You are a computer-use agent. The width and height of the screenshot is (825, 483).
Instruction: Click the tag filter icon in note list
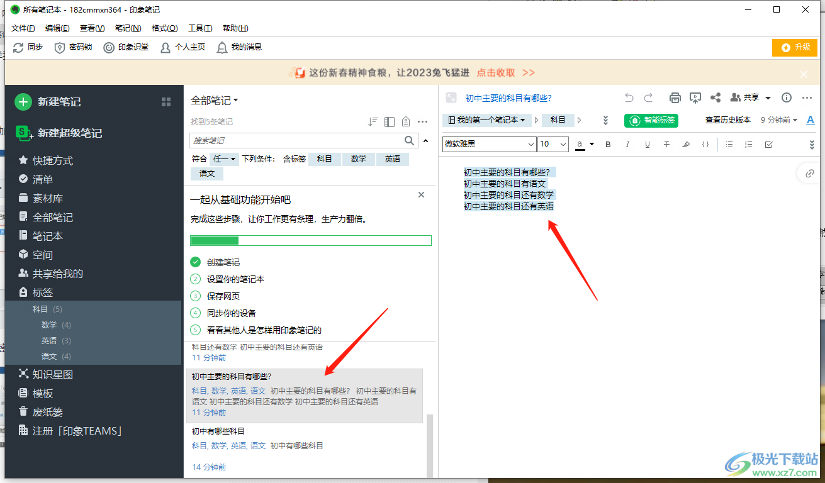tap(406, 122)
